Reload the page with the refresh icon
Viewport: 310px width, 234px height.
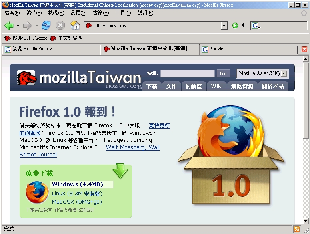46,26
